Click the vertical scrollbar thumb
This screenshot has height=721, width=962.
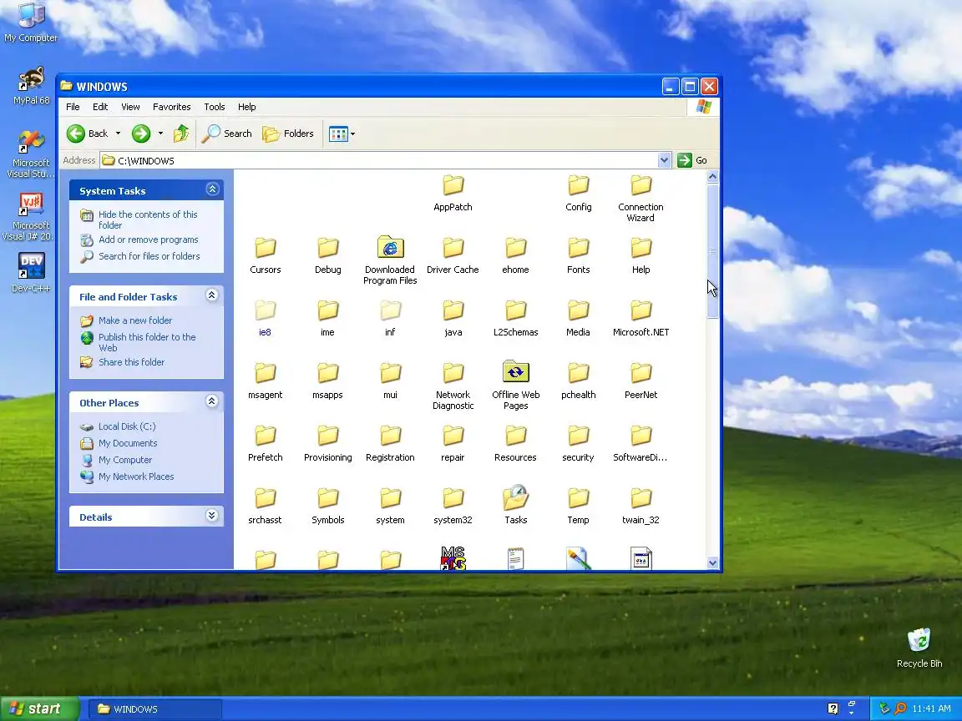point(712,250)
